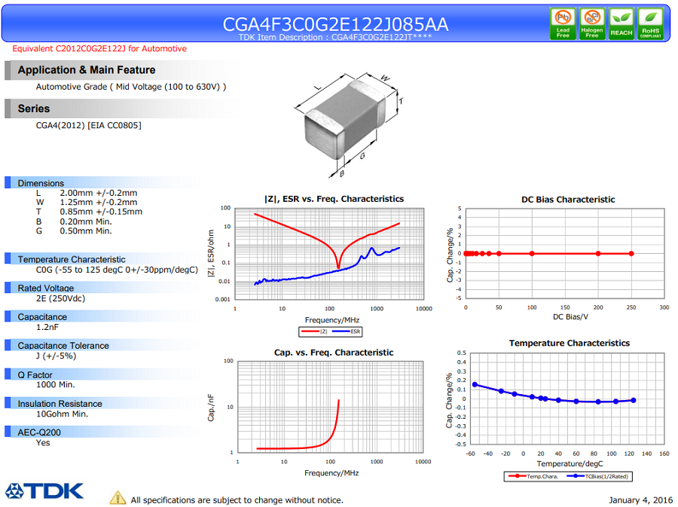Click the Automotive Grade Mid Voltage text
This screenshot has height=507, width=678.
(x=131, y=87)
